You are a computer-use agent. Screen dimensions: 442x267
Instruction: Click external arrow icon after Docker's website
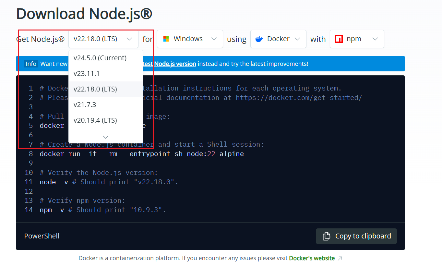(340, 259)
